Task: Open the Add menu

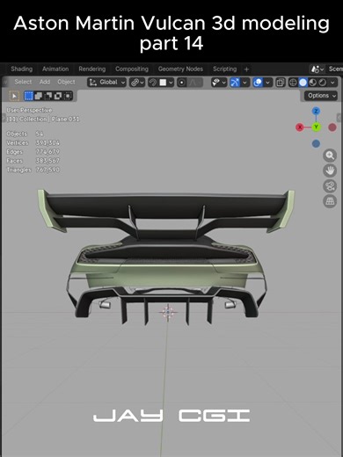Action: point(45,82)
